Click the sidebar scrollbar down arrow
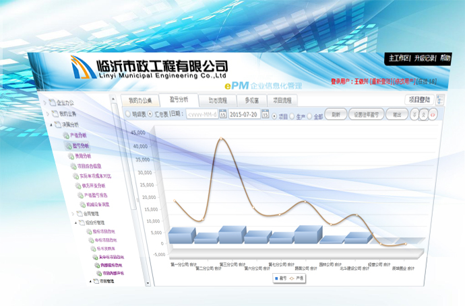Image resolution: width=465 pixels, height=306 pixels. 148,284
